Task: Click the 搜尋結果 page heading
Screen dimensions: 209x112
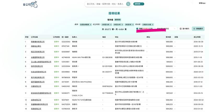Action: (x=114, y=13)
